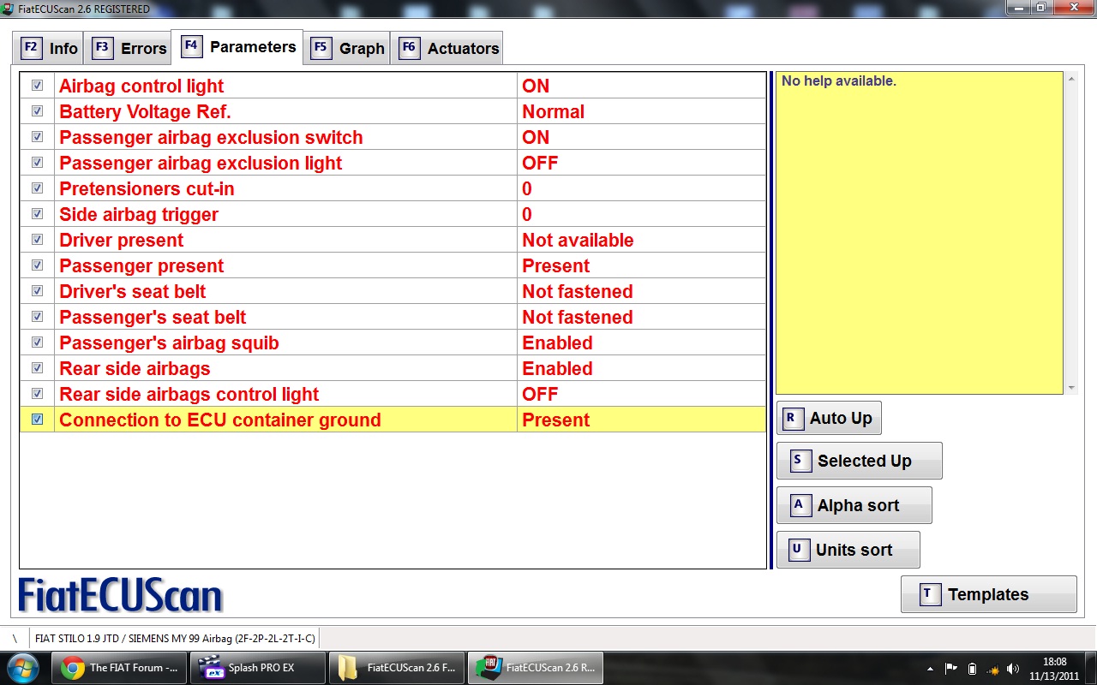Viewport: 1097px width, 685px height.
Task: Open Chrome 'The FIAT Forum' taskbar item
Action: (119, 667)
